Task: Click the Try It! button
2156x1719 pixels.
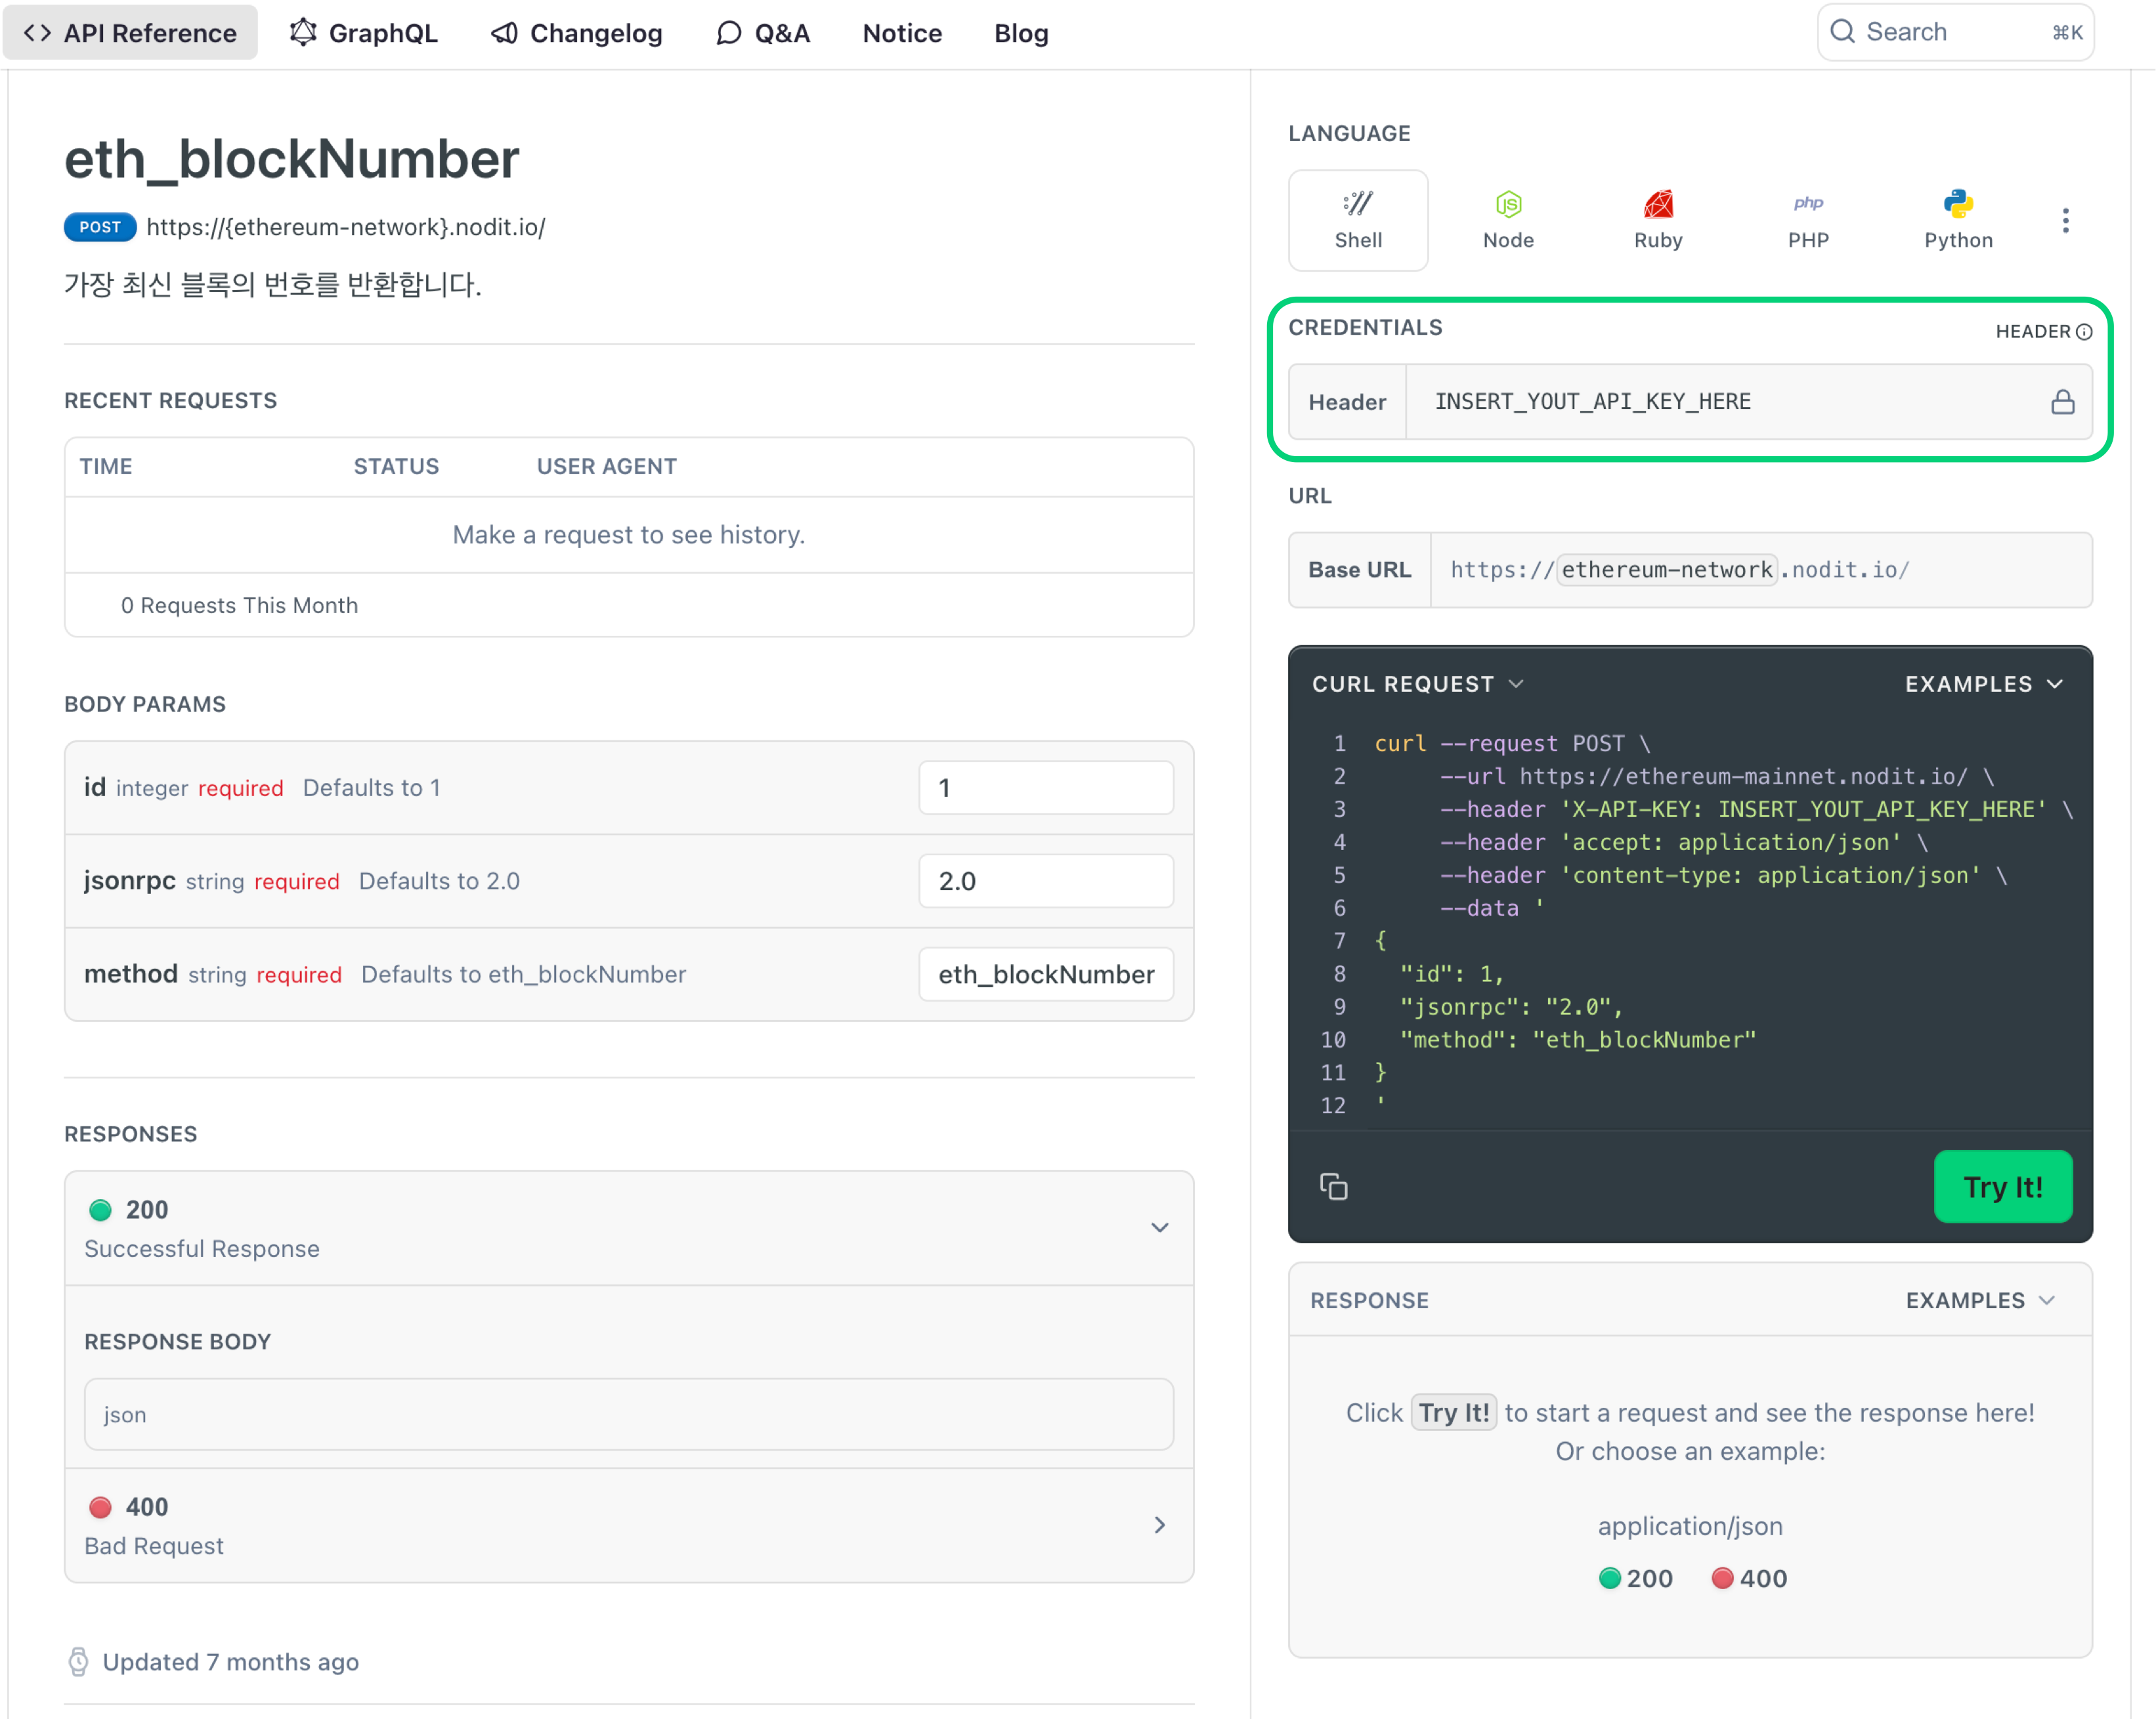Action: point(2003,1187)
